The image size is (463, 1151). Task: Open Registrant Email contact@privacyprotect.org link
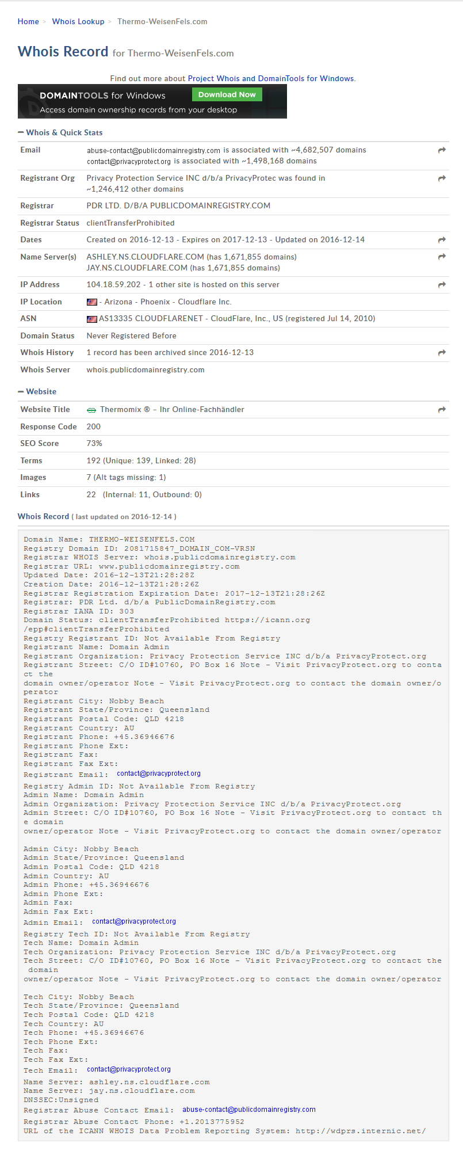(x=159, y=773)
